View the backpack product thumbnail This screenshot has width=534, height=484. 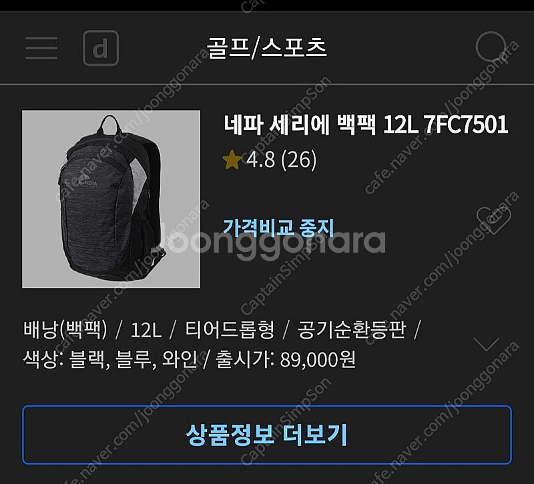111,199
